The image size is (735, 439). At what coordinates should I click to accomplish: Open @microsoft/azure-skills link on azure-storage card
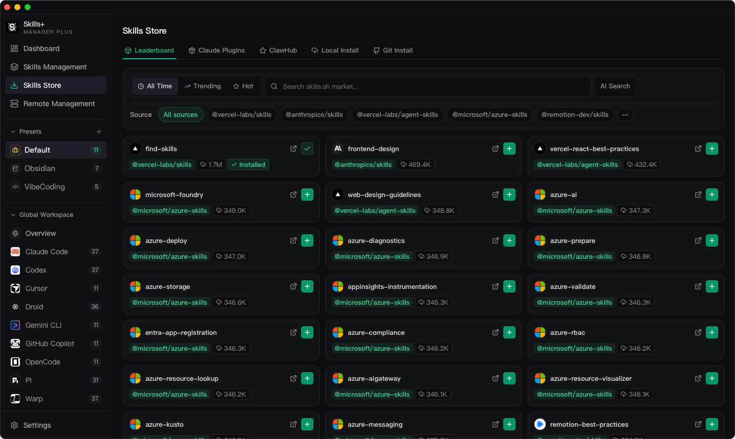[x=169, y=302]
